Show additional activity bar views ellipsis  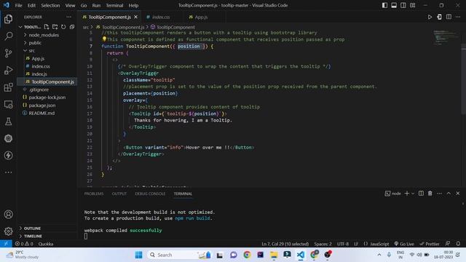8,172
